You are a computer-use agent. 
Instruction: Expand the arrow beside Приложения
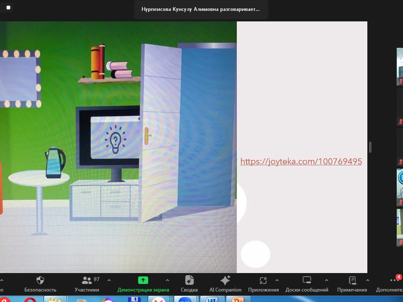pyautogui.click(x=277, y=280)
